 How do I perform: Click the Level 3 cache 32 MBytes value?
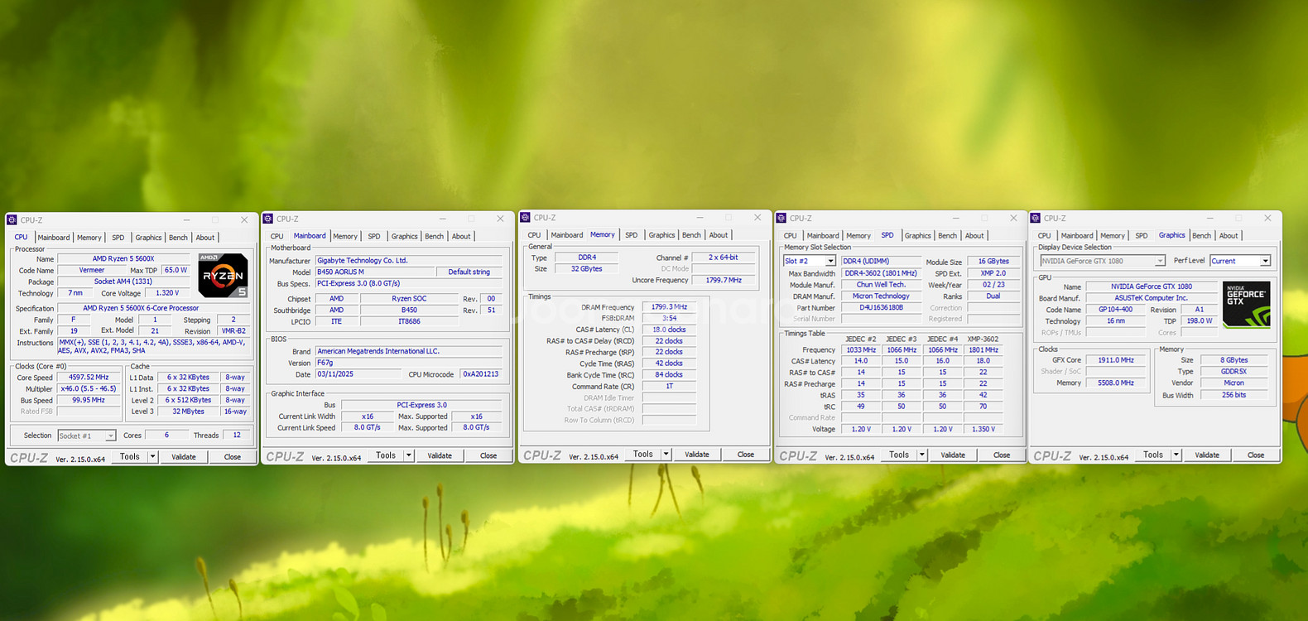pyautogui.click(x=188, y=412)
